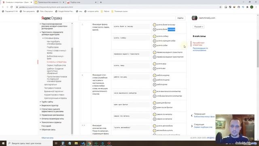Viewport: 259px width, 146px height.
Task: Open the 'Глоссарий' sidebar link
Action: click(x=46, y=126)
